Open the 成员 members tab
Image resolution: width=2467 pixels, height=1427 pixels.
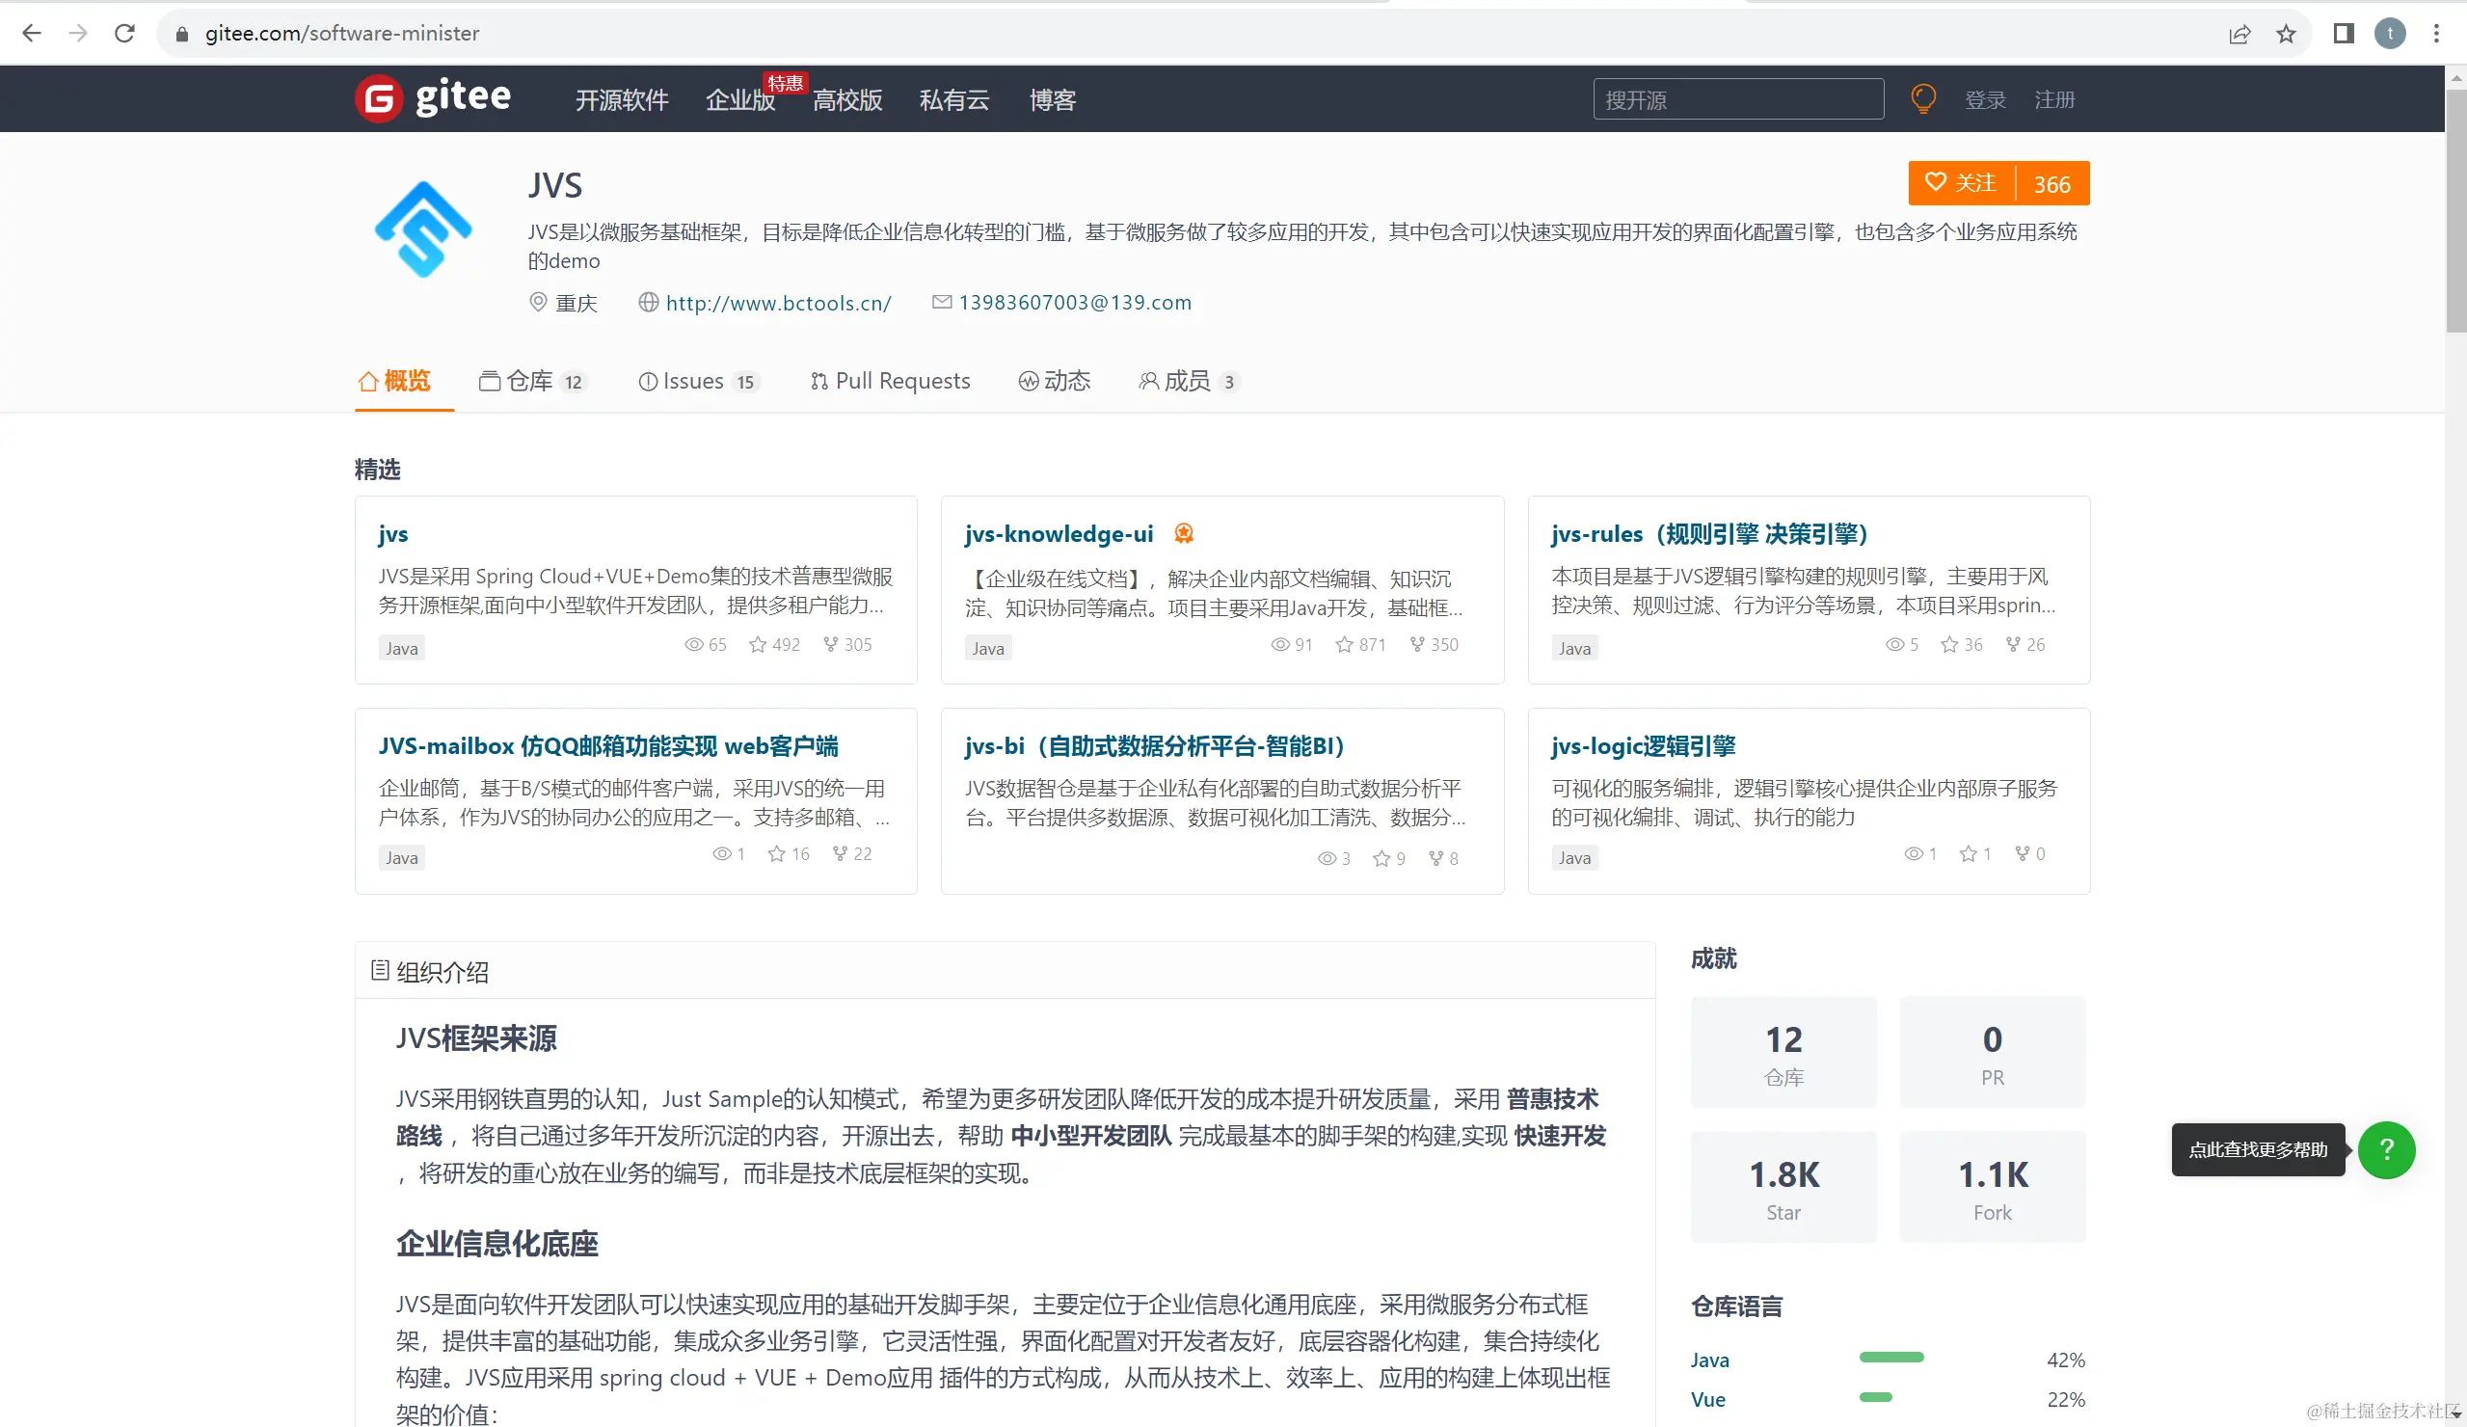coord(1188,381)
